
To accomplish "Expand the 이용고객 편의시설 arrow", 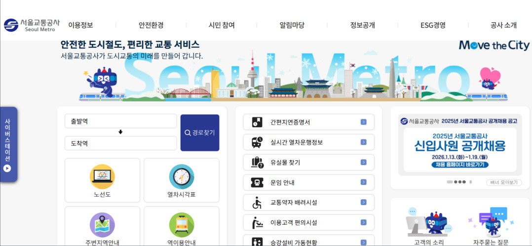I will click(363, 223).
